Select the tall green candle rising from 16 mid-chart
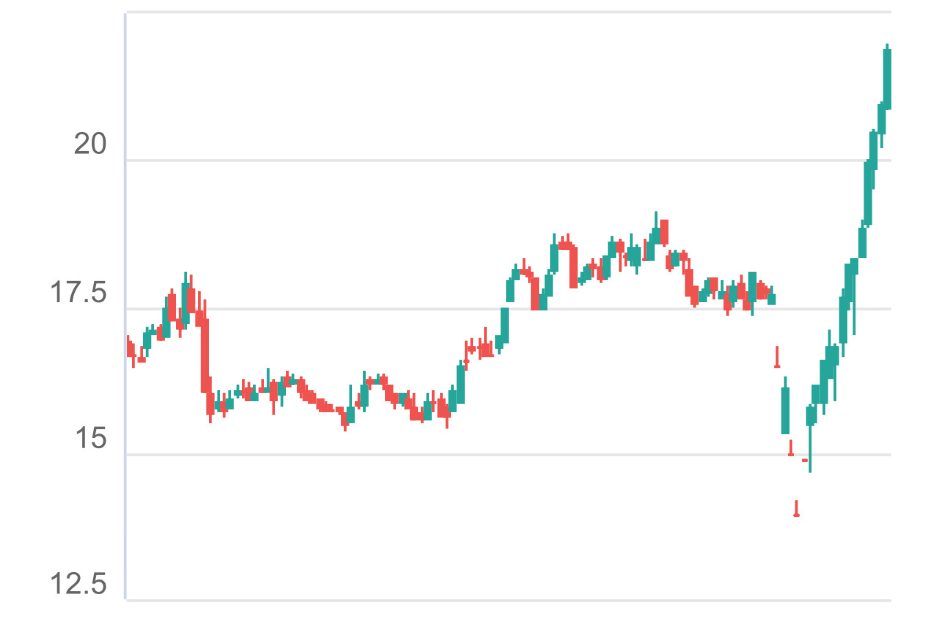Image resolution: width=942 pixels, height=622 pixels. (x=461, y=384)
